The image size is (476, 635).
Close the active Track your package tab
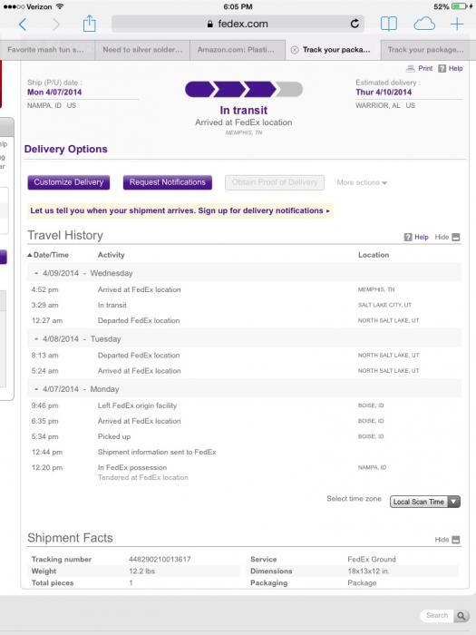(x=295, y=50)
